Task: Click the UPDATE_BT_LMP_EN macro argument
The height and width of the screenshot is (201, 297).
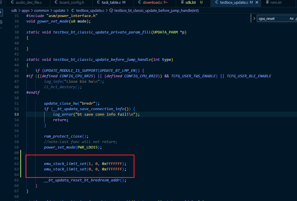Action: point(118,71)
